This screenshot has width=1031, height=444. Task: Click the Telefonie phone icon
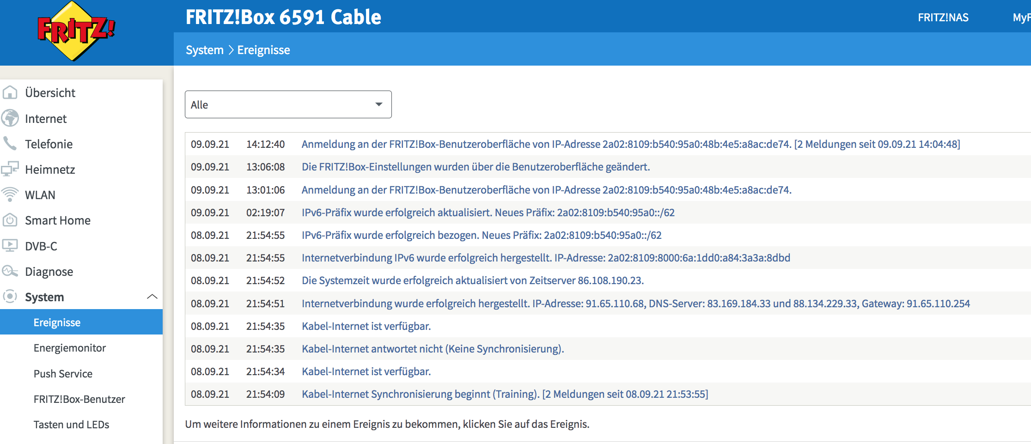pyautogui.click(x=10, y=144)
